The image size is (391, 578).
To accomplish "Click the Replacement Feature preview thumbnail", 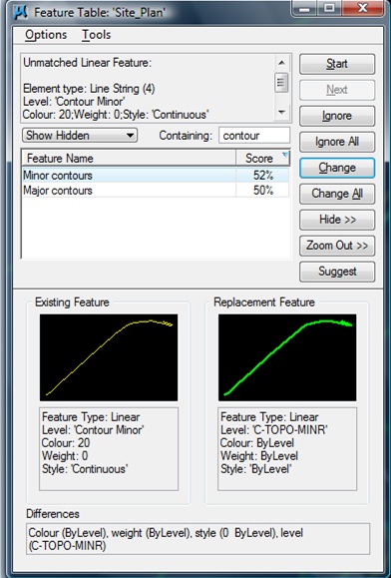I will [287, 357].
